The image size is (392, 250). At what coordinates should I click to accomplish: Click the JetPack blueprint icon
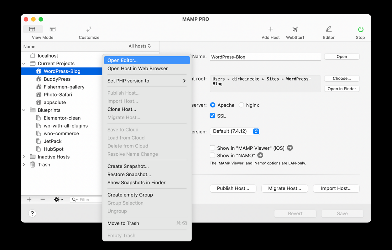[39, 141]
